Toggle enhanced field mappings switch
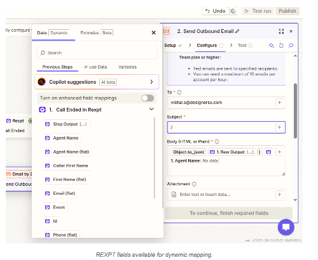 coord(148,98)
